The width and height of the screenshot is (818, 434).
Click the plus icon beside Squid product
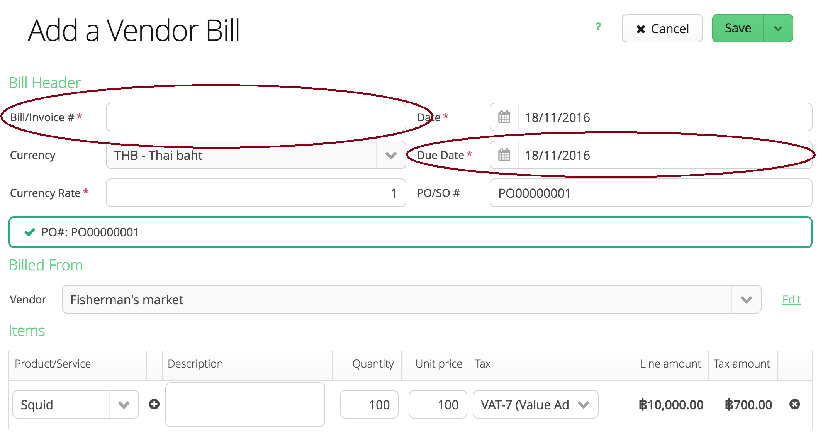coord(154,404)
